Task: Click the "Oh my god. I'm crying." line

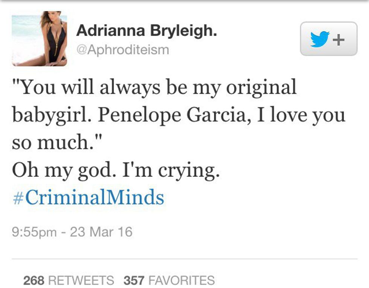Action: (x=116, y=171)
